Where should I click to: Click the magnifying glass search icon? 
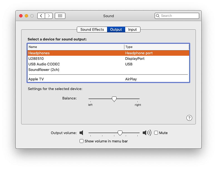[158, 16]
